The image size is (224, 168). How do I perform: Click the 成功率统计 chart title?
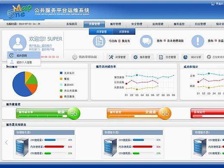(191, 67)
